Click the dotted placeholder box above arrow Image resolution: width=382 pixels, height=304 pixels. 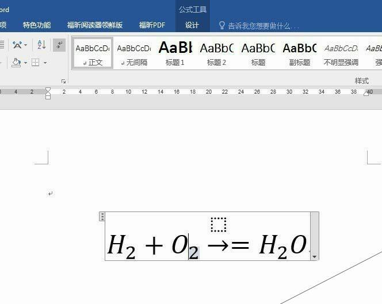coord(218,225)
